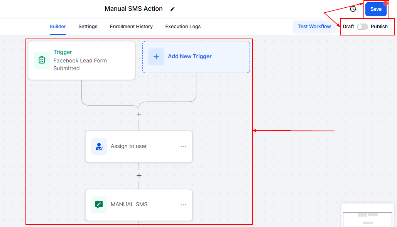This screenshot has width=397, height=227.
Task: Click the Assign to user person icon
Action: pos(99,146)
